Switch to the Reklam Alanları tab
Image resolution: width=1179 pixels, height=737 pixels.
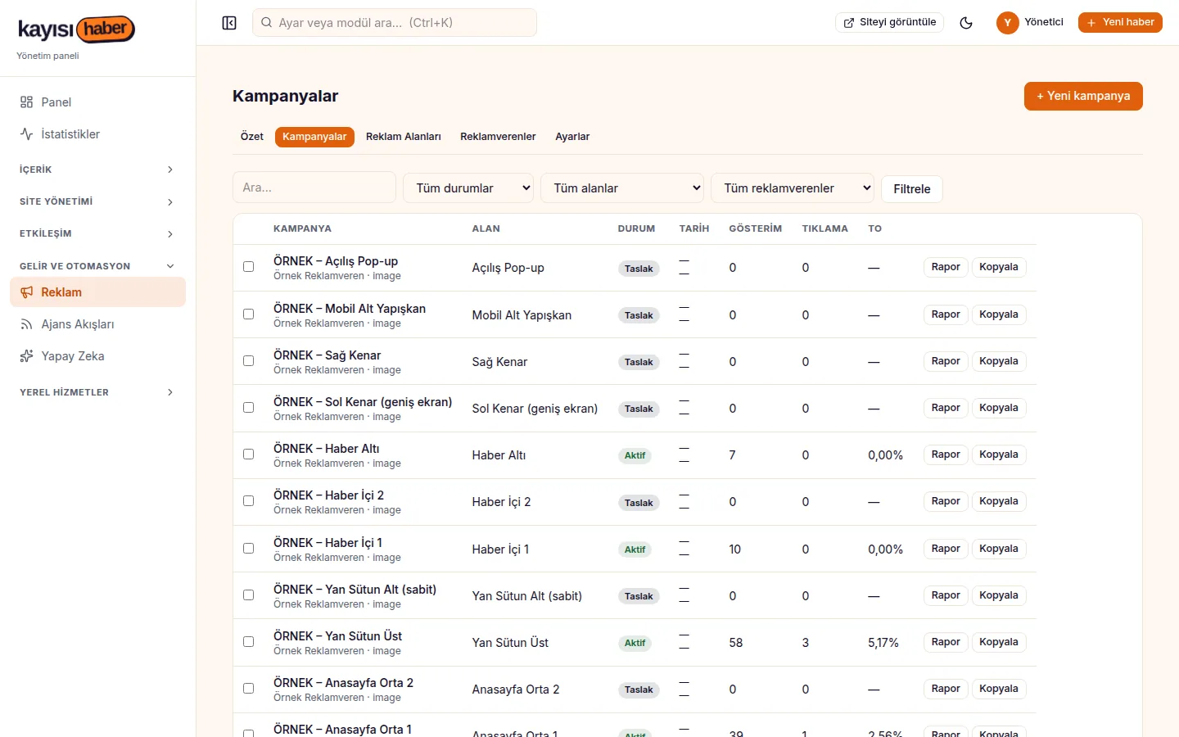click(404, 137)
